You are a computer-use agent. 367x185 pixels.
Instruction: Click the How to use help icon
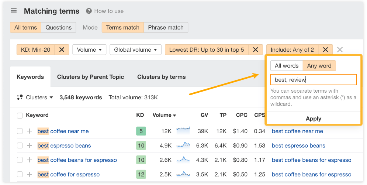[89, 11]
